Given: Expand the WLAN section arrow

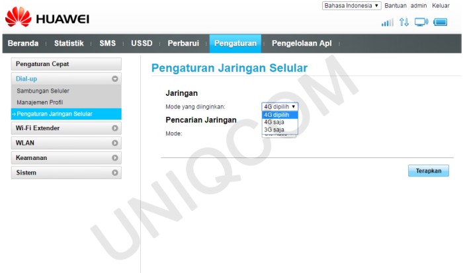Looking at the screenshot, I should coord(115,143).
